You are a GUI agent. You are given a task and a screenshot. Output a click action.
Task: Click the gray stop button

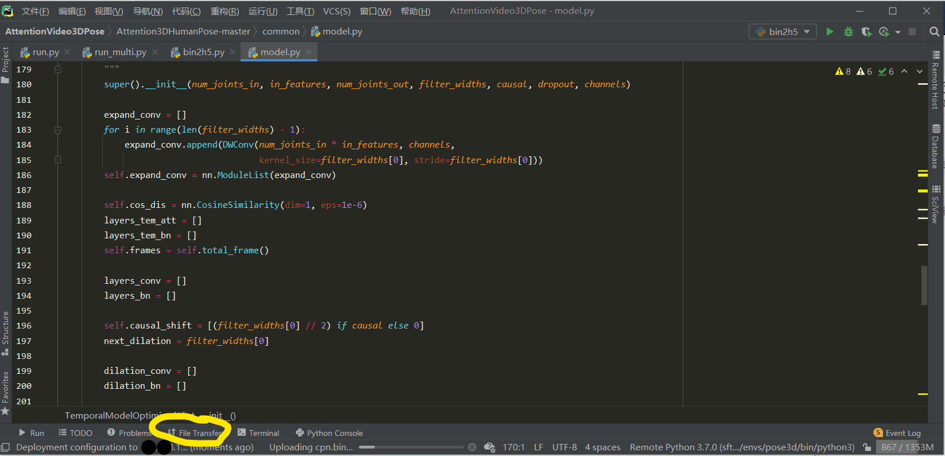912,32
